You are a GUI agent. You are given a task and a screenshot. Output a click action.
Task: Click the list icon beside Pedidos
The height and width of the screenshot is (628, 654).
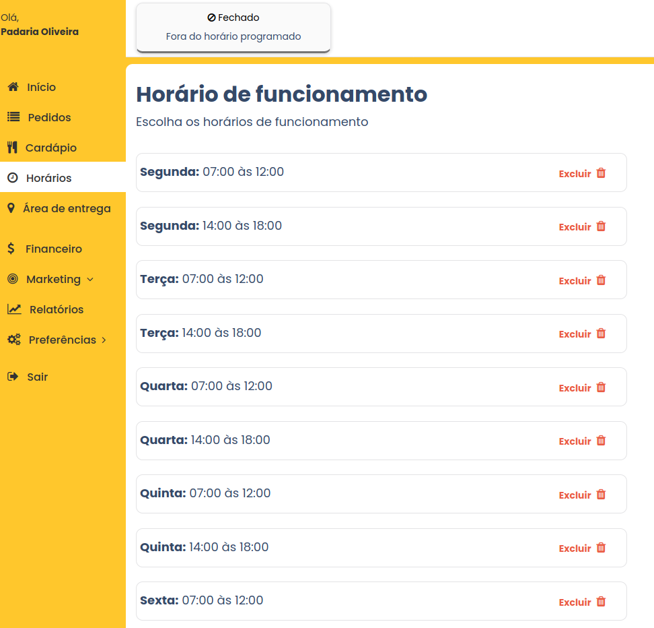pos(13,117)
